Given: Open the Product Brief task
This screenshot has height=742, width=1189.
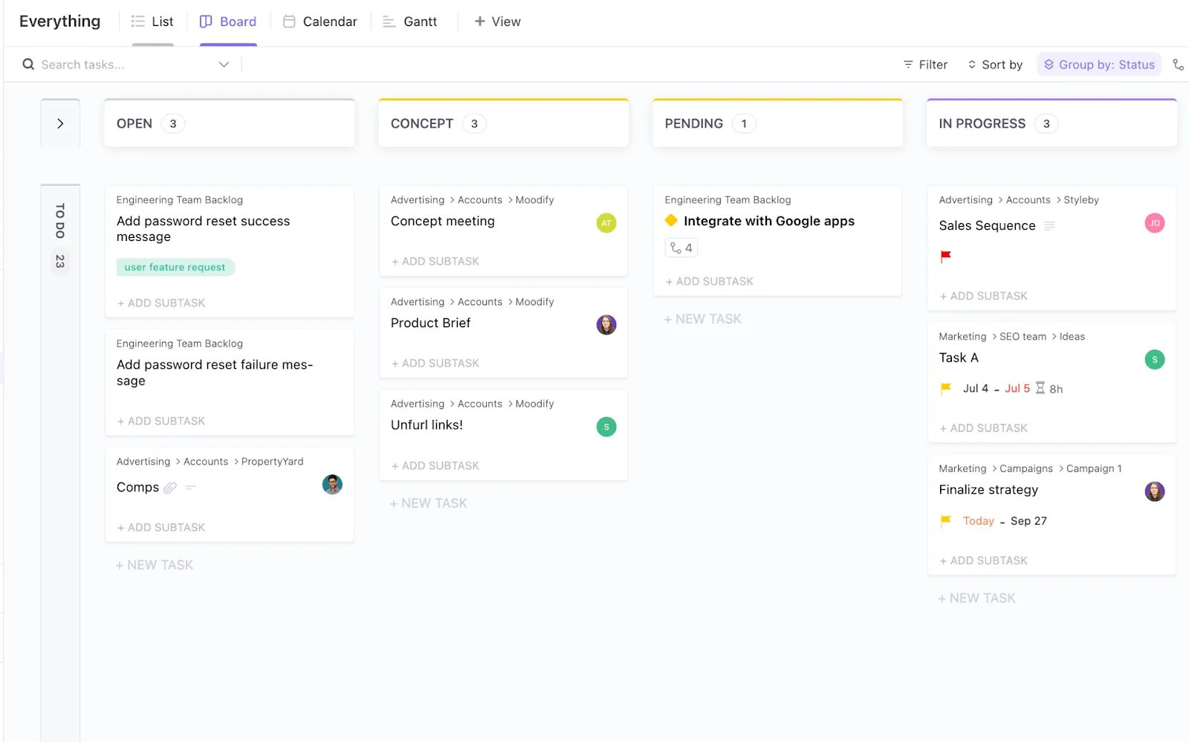Looking at the screenshot, I should tap(430, 323).
